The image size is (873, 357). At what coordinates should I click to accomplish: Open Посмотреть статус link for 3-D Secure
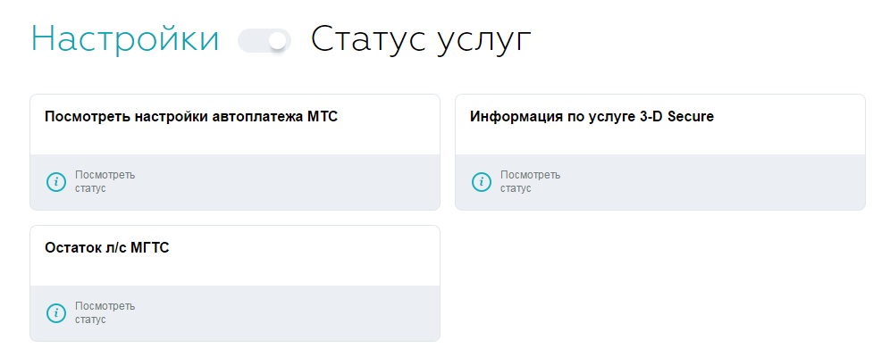[x=530, y=182]
